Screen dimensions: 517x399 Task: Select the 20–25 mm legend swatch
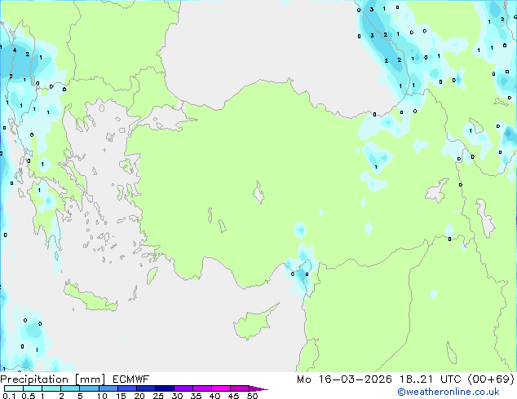click(x=145, y=388)
